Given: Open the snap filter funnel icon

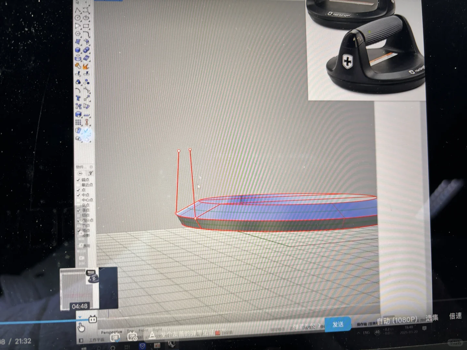Looking at the screenshot, I should point(90,173).
